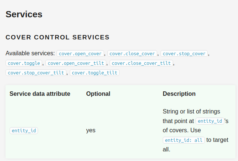Click the Optional column header
Image resolution: width=238 pixels, height=161 pixels.
pos(98,94)
